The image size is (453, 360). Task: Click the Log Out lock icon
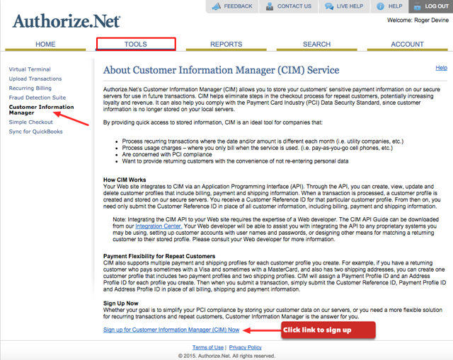(x=417, y=6)
